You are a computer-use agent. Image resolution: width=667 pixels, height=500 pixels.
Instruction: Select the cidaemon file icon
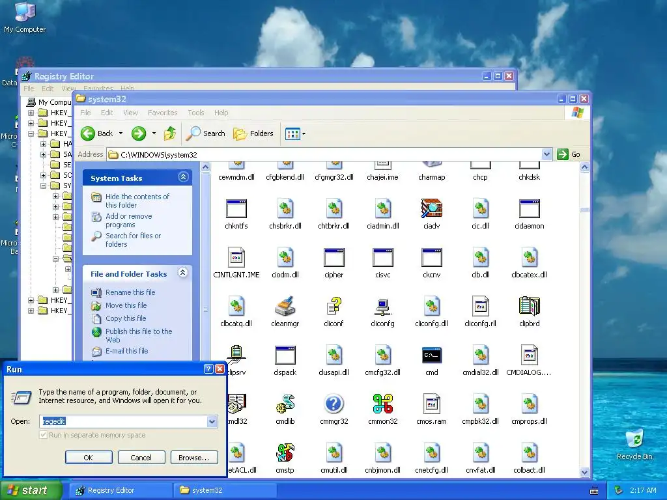(x=529, y=208)
